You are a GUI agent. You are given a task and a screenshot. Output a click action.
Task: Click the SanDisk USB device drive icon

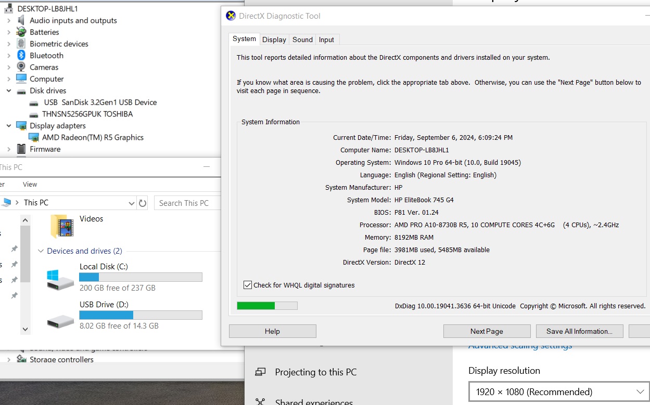pos(34,103)
